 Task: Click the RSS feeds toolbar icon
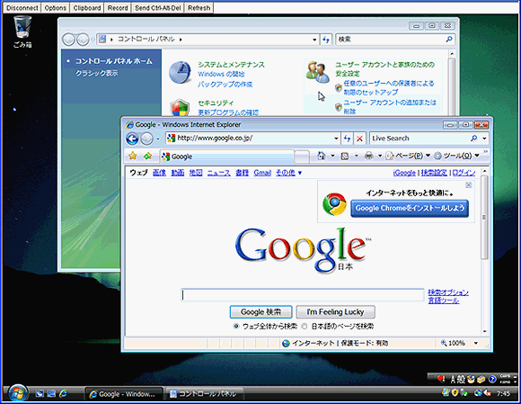(x=345, y=156)
